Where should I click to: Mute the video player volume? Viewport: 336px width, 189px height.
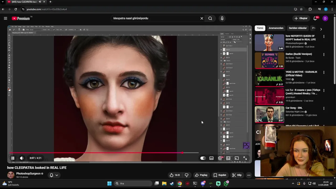point(22,158)
